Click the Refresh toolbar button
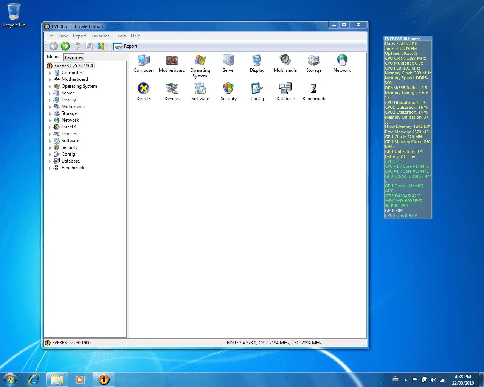The width and height of the screenshot is (484, 387). pyautogui.click(x=89, y=46)
